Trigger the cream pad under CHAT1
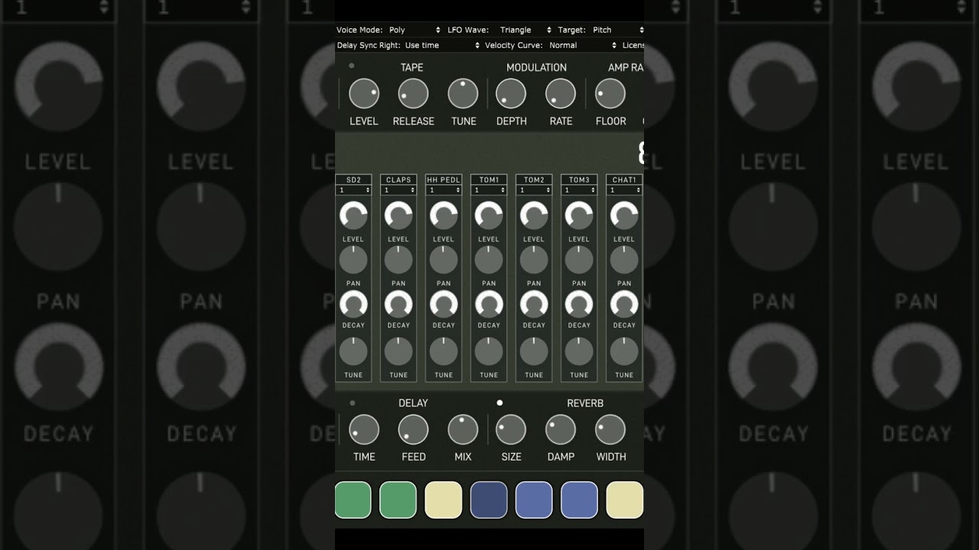The image size is (979, 550). click(624, 500)
